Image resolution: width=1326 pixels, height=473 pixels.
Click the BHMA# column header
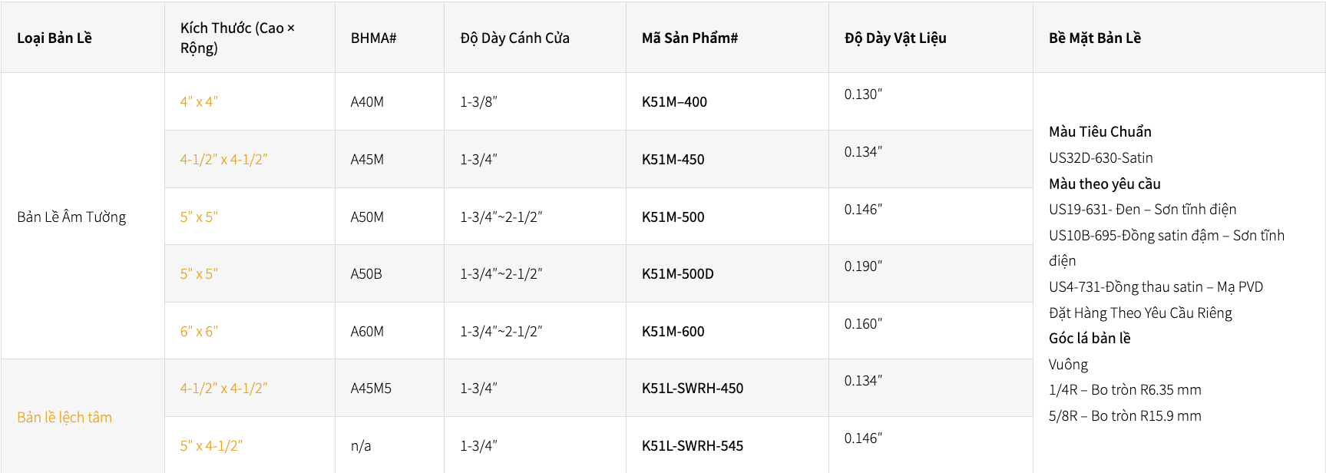click(373, 38)
